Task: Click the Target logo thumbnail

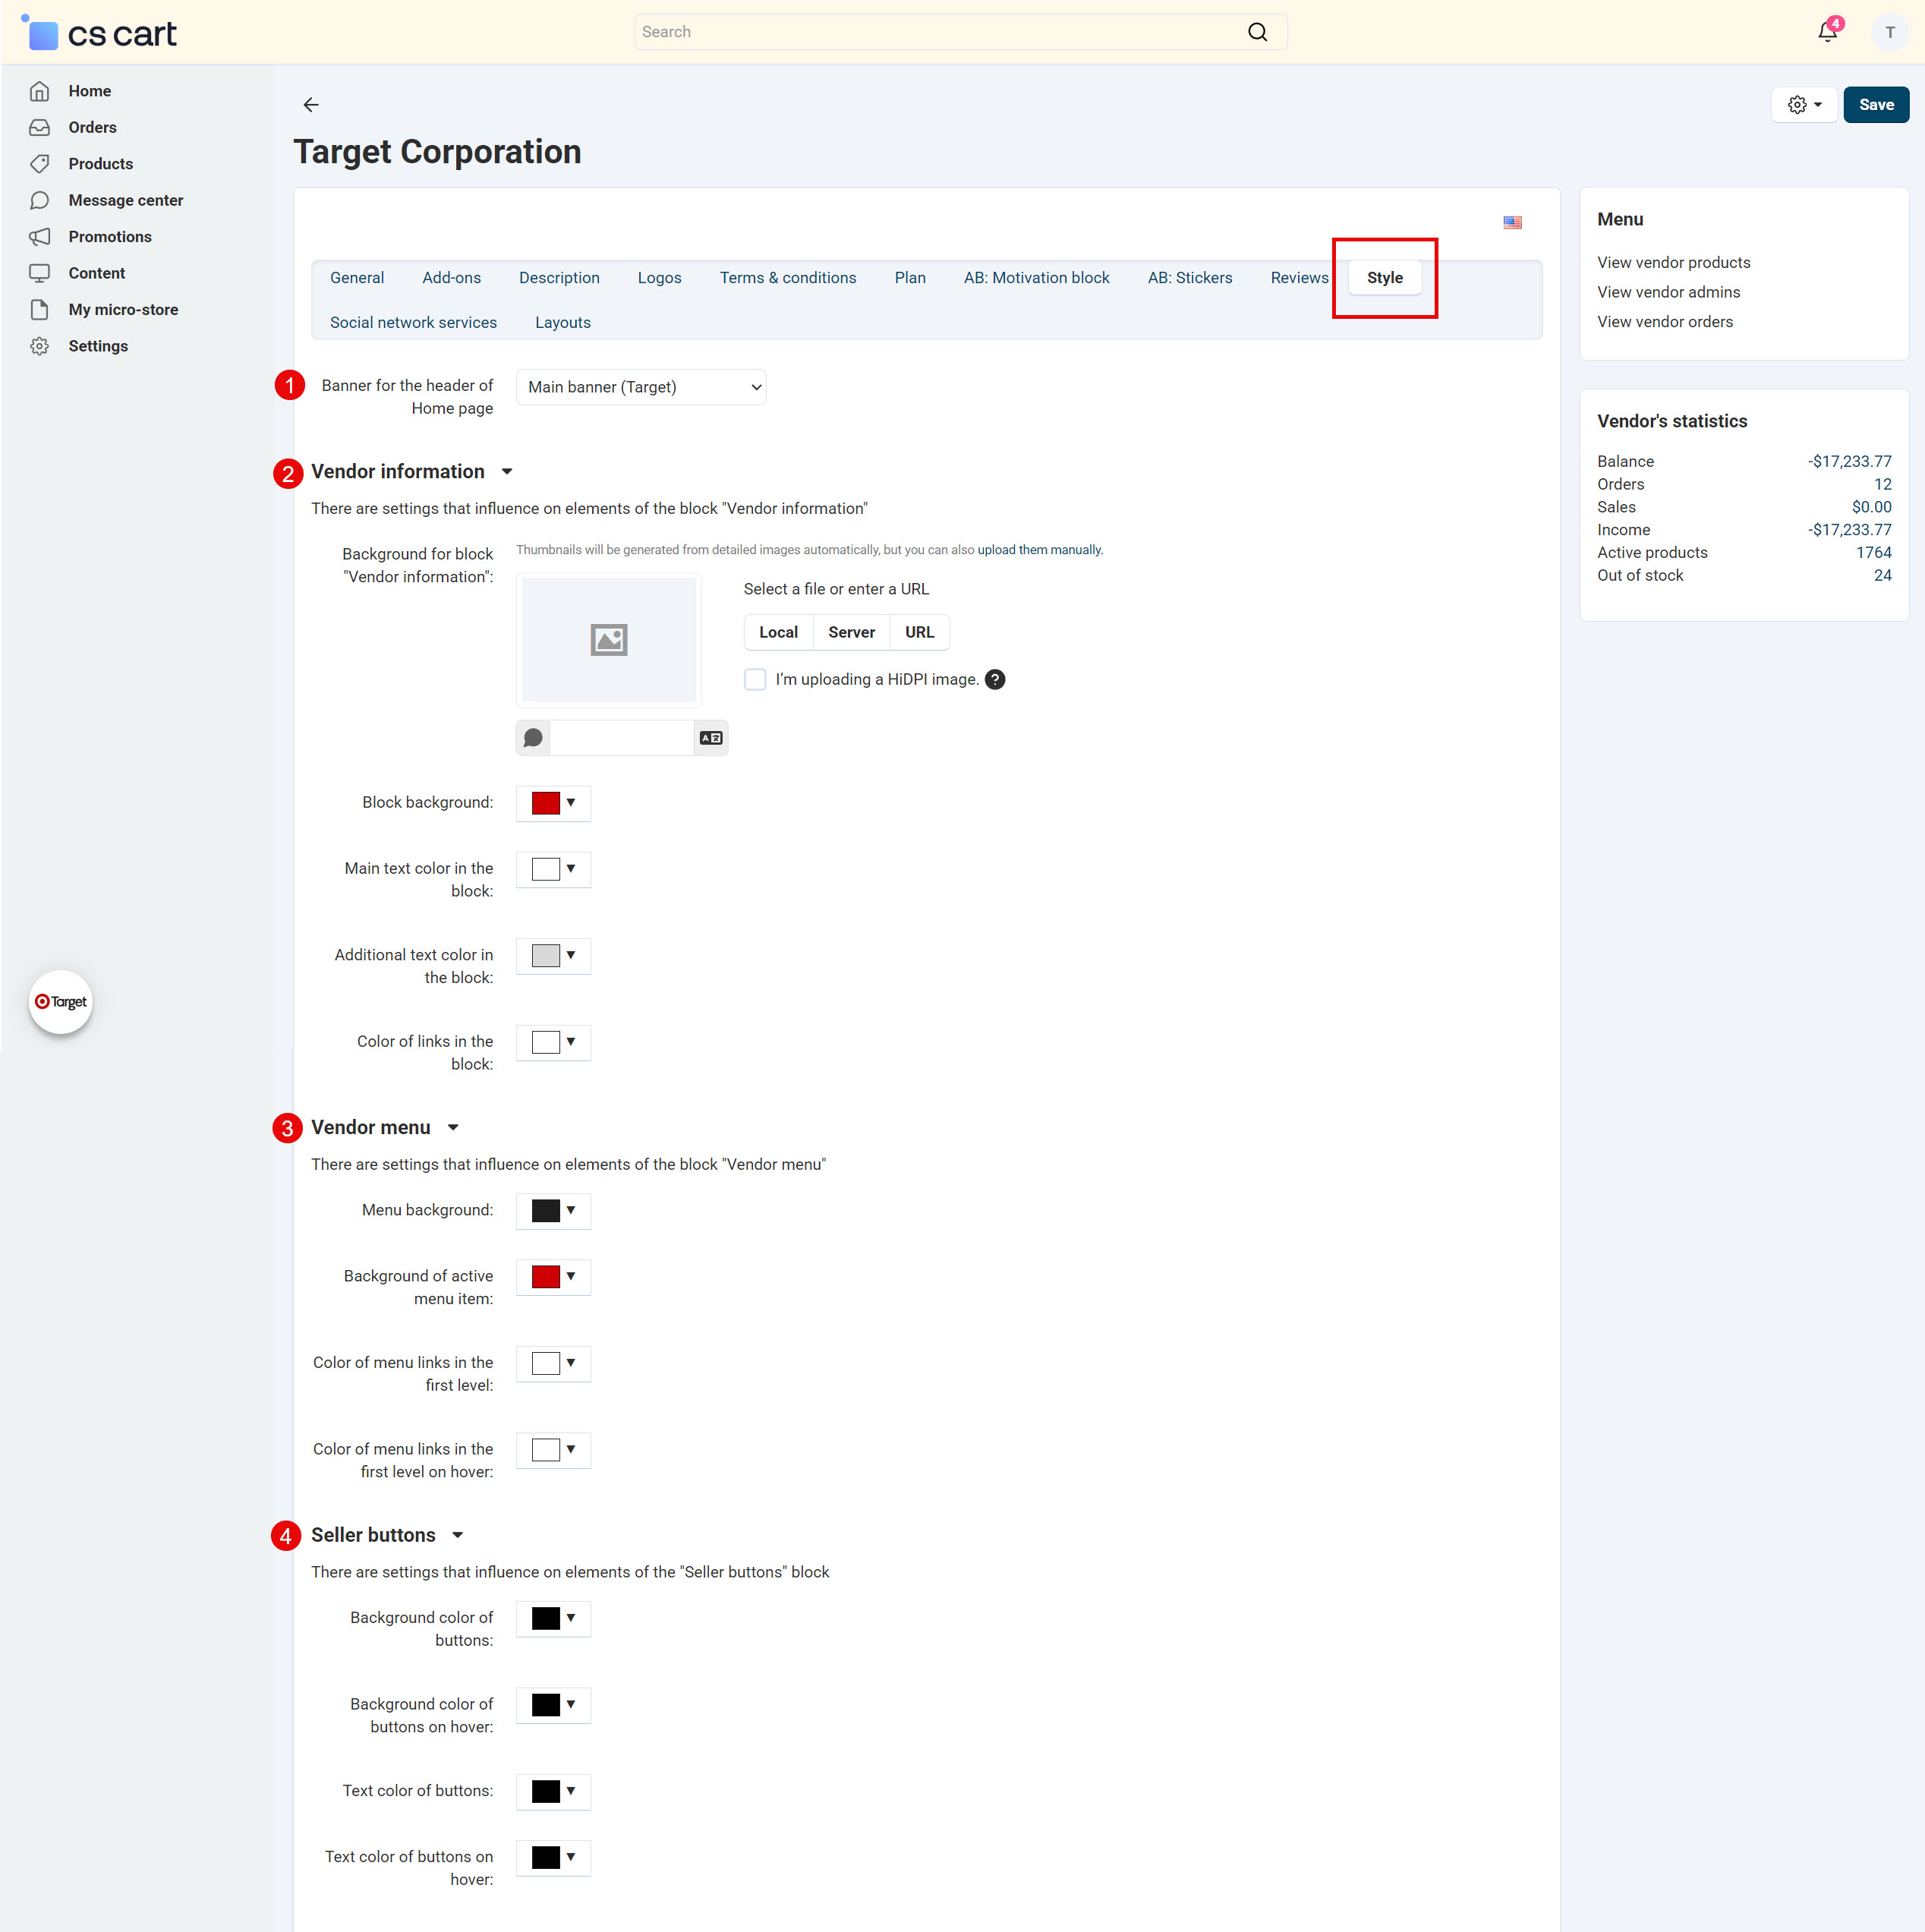Action: pos(60,1002)
